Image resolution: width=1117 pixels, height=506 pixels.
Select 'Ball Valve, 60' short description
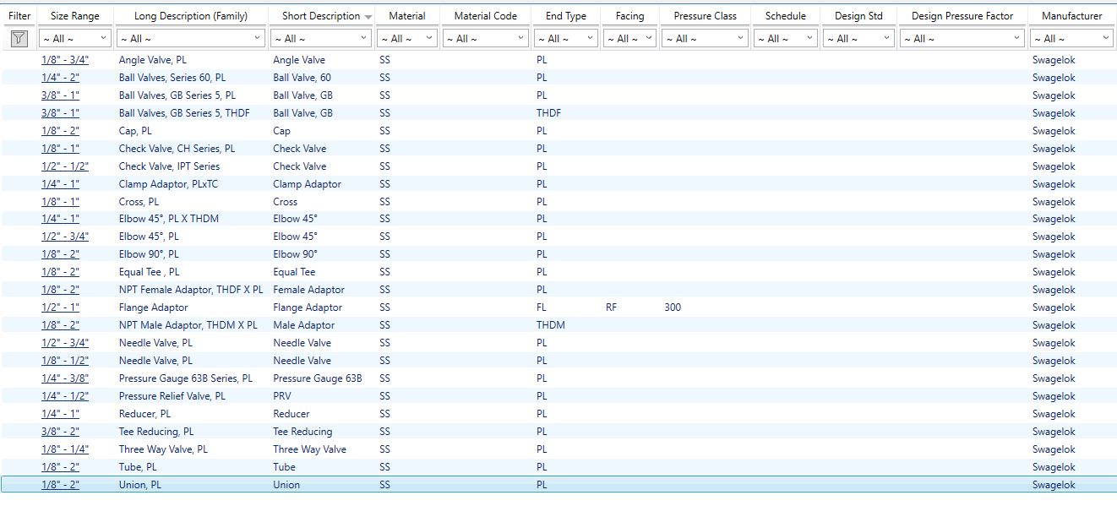tap(302, 78)
